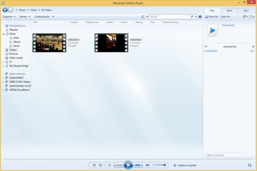Image resolution: width=257 pixels, height=171 pixels.
Task: Click Videos in the breadcrumb
Action: click(x=34, y=10)
